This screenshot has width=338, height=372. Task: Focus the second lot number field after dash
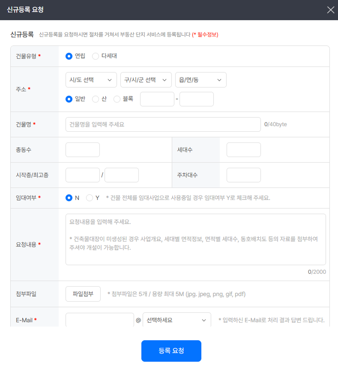(197, 99)
